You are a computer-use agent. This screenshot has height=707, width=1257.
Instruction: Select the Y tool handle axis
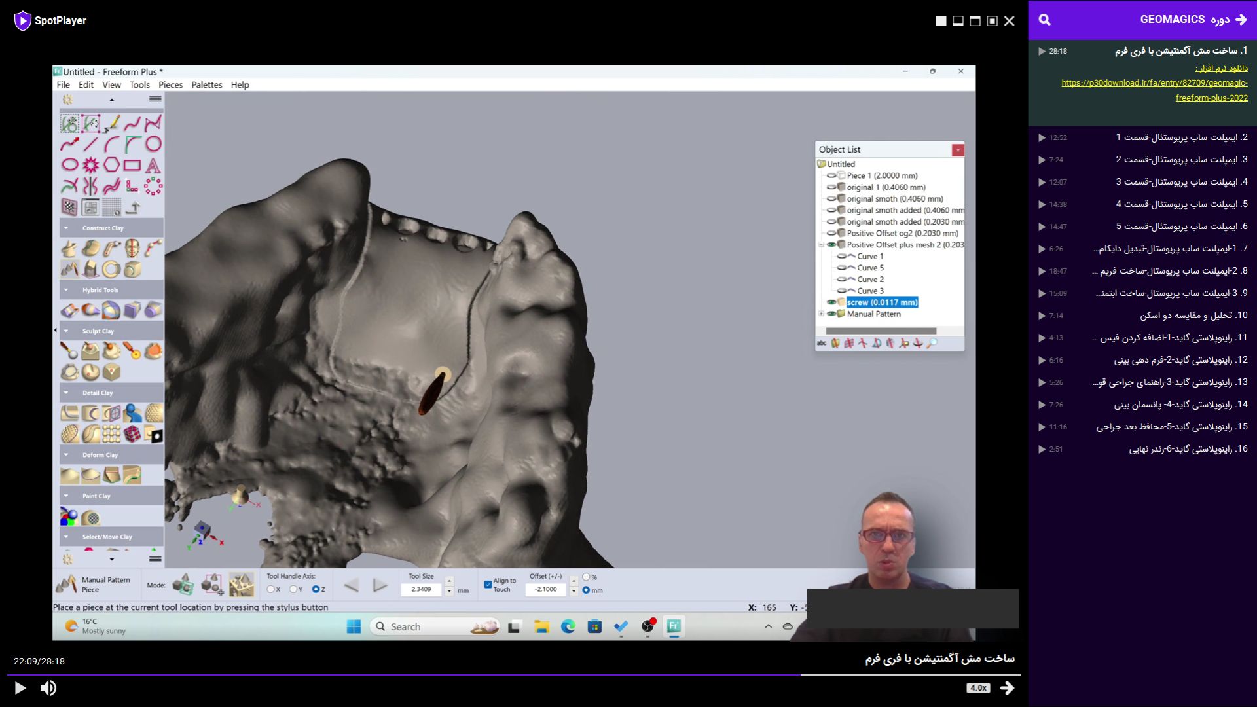[293, 589]
